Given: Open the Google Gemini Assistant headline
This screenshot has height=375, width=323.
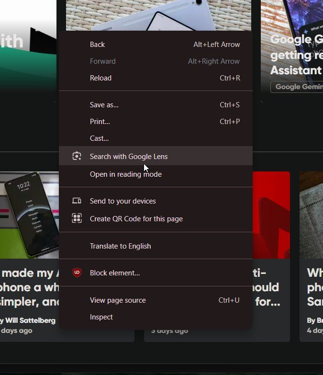Looking at the screenshot, I should point(297,55).
